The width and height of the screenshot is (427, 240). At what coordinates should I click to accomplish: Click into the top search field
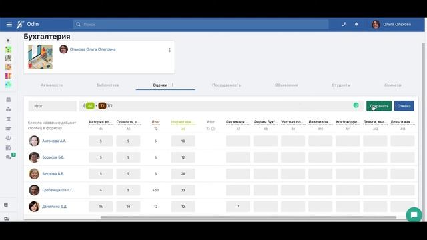(201, 24)
